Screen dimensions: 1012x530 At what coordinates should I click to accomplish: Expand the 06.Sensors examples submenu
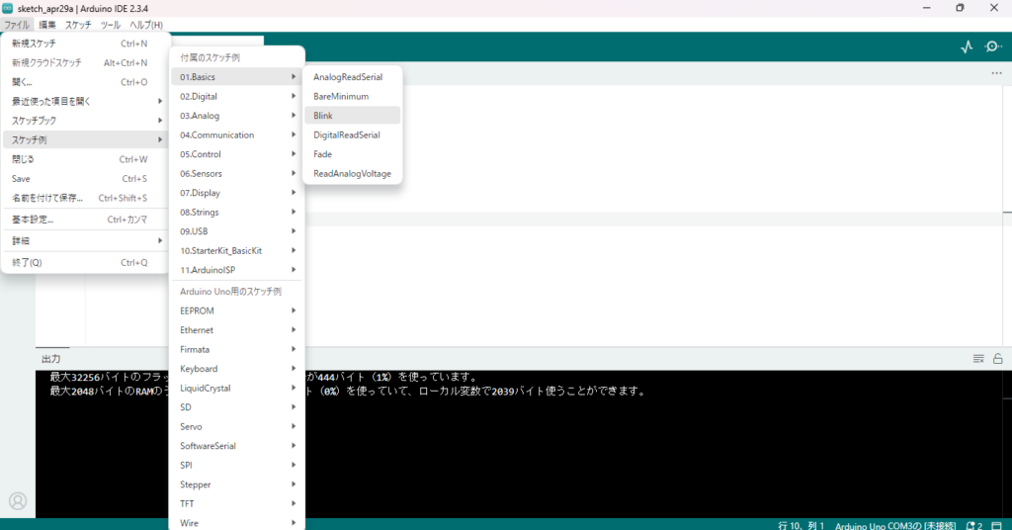pos(237,174)
